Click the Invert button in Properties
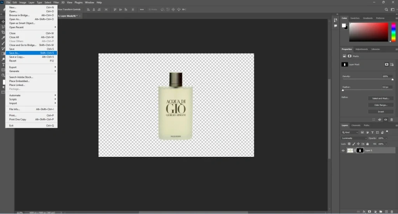This screenshot has width=398, height=214. coord(381,111)
